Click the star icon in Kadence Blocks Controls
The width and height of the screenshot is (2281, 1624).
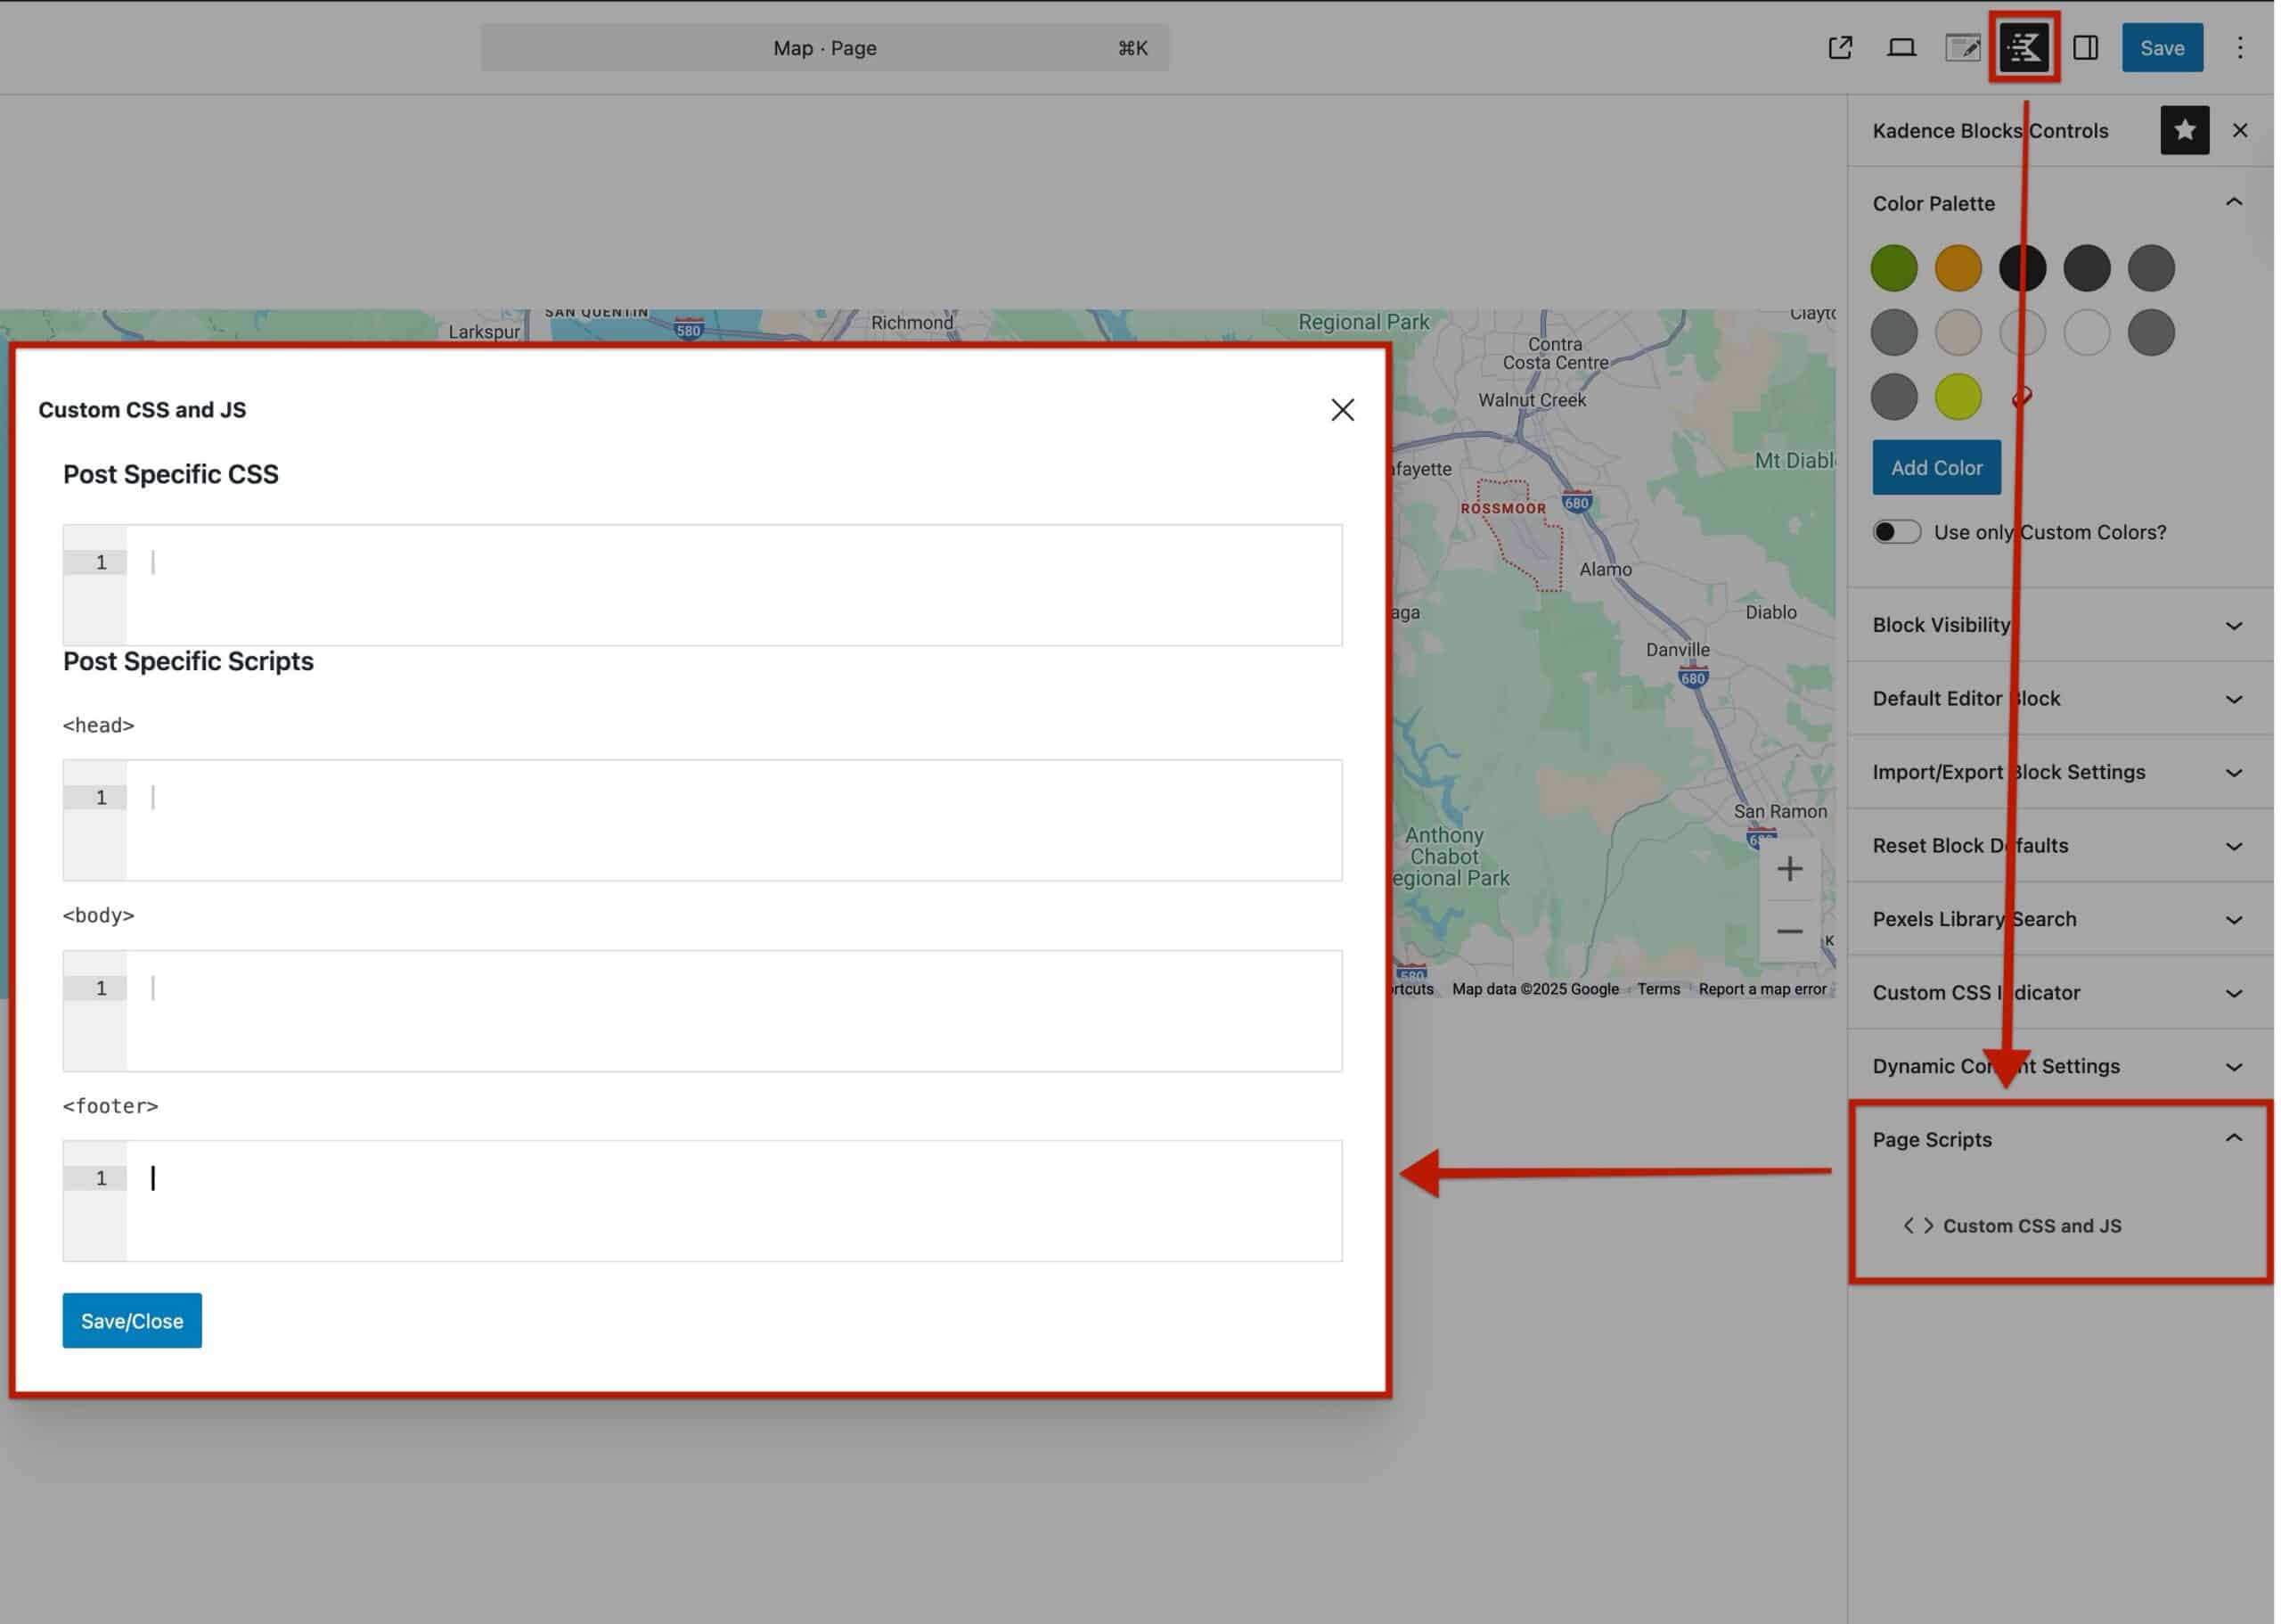click(x=2185, y=130)
